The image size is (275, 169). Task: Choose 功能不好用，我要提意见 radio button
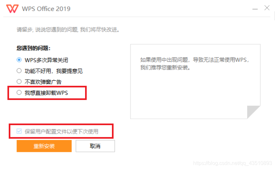click(x=19, y=71)
